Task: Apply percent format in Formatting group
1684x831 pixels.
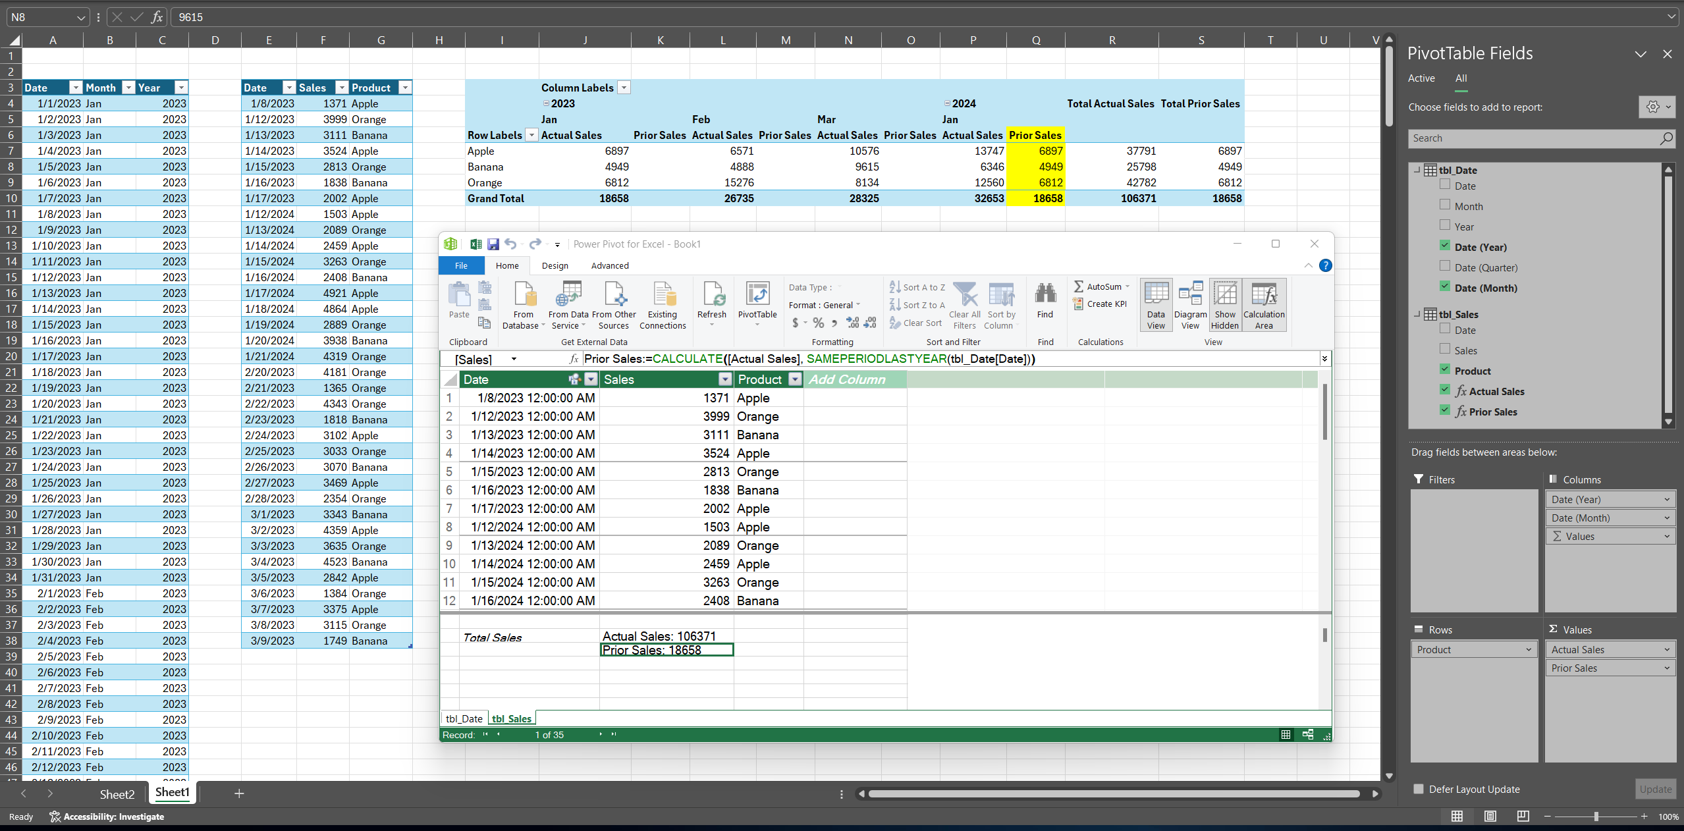Action: pos(818,323)
